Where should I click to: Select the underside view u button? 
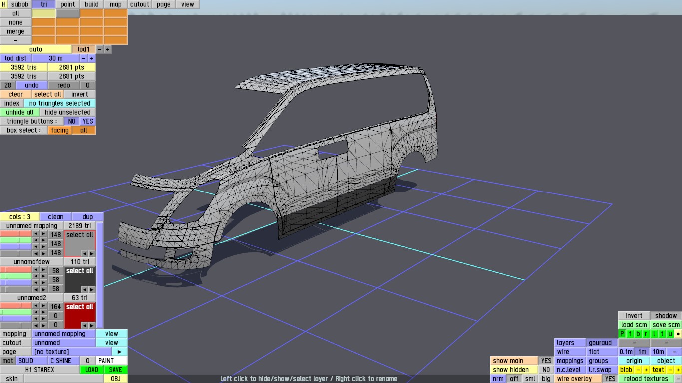pos(670,334)
